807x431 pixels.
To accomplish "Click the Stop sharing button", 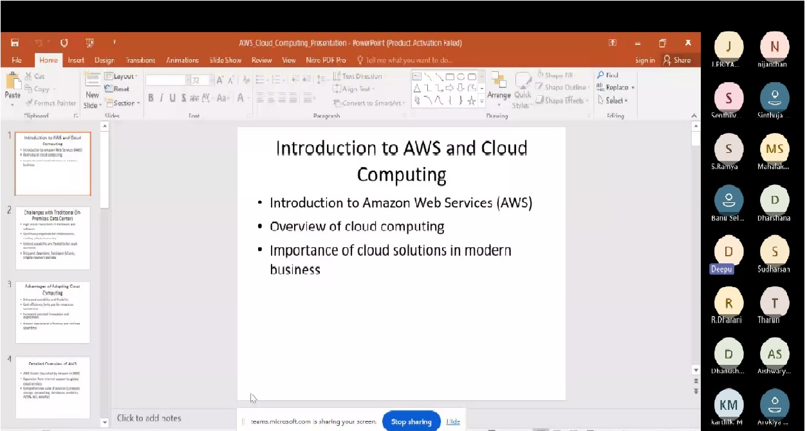I will 411,421.
